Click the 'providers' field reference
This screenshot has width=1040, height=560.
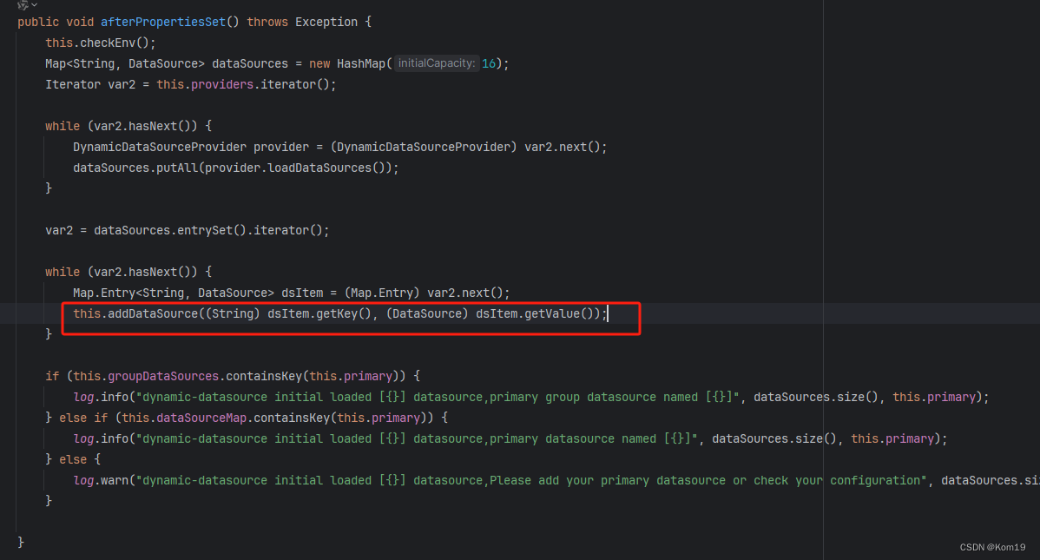[222, 85]
